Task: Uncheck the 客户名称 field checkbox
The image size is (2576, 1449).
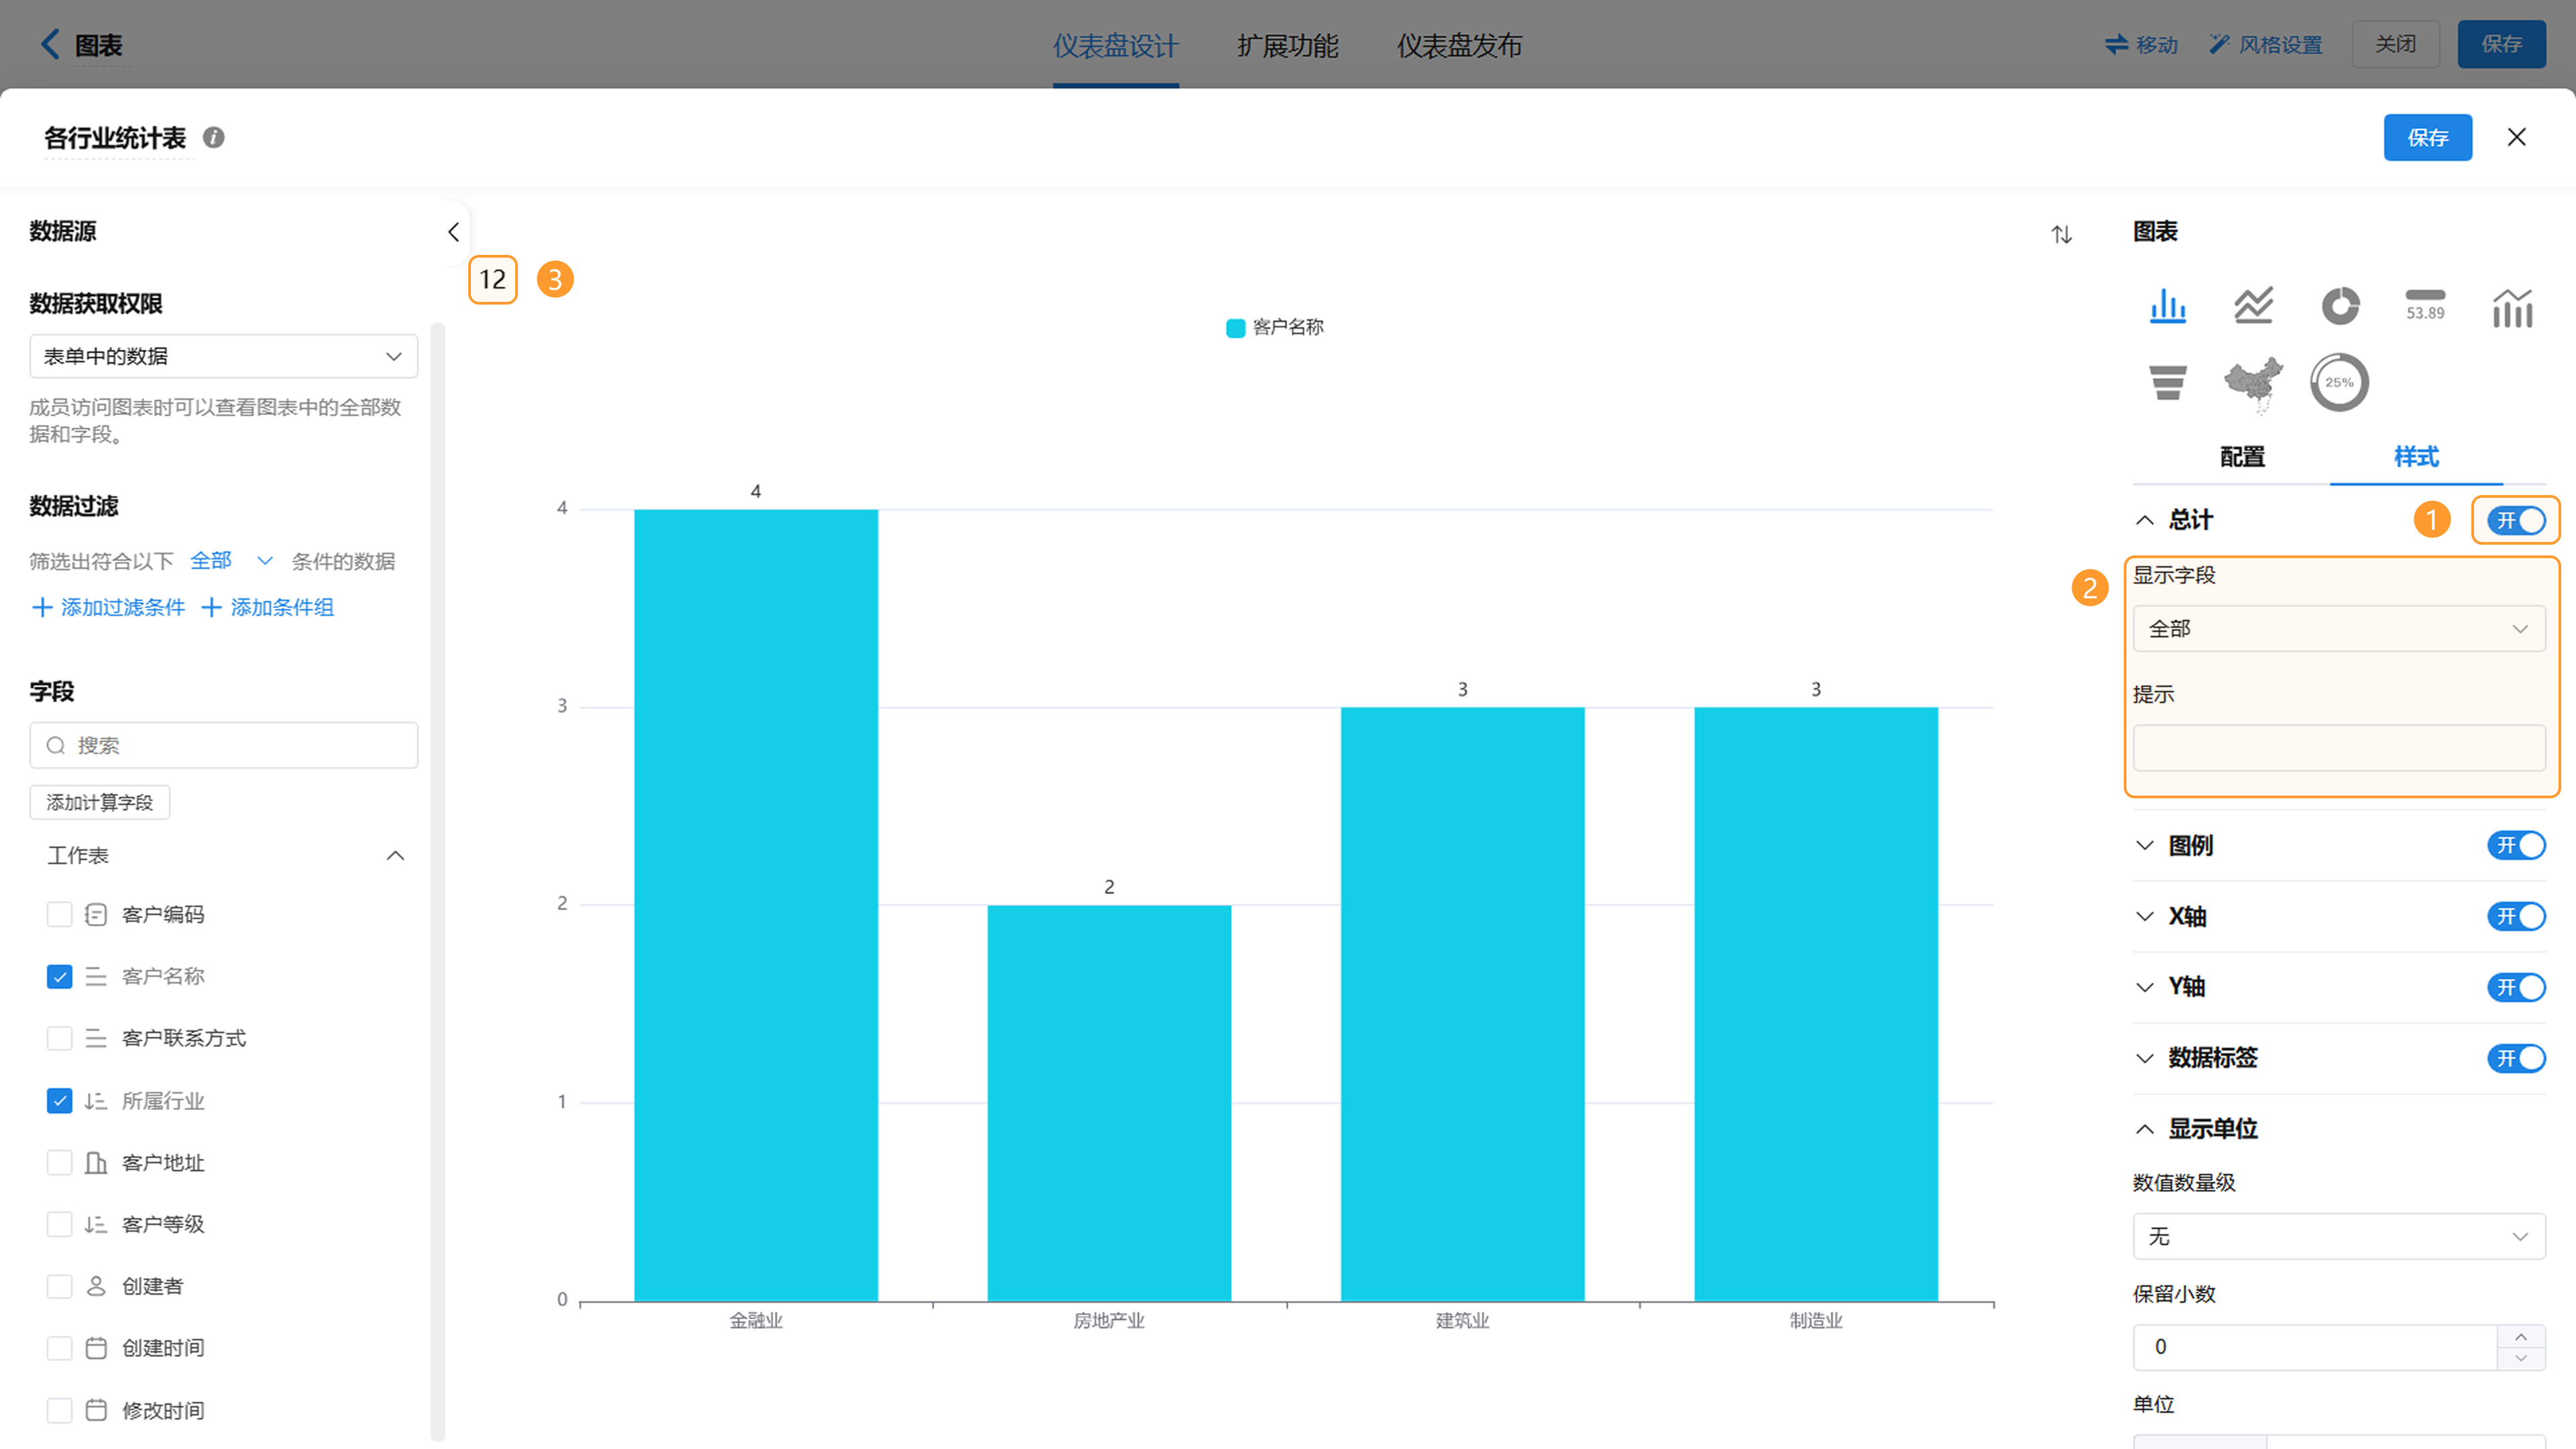Action: coord(59,976)
